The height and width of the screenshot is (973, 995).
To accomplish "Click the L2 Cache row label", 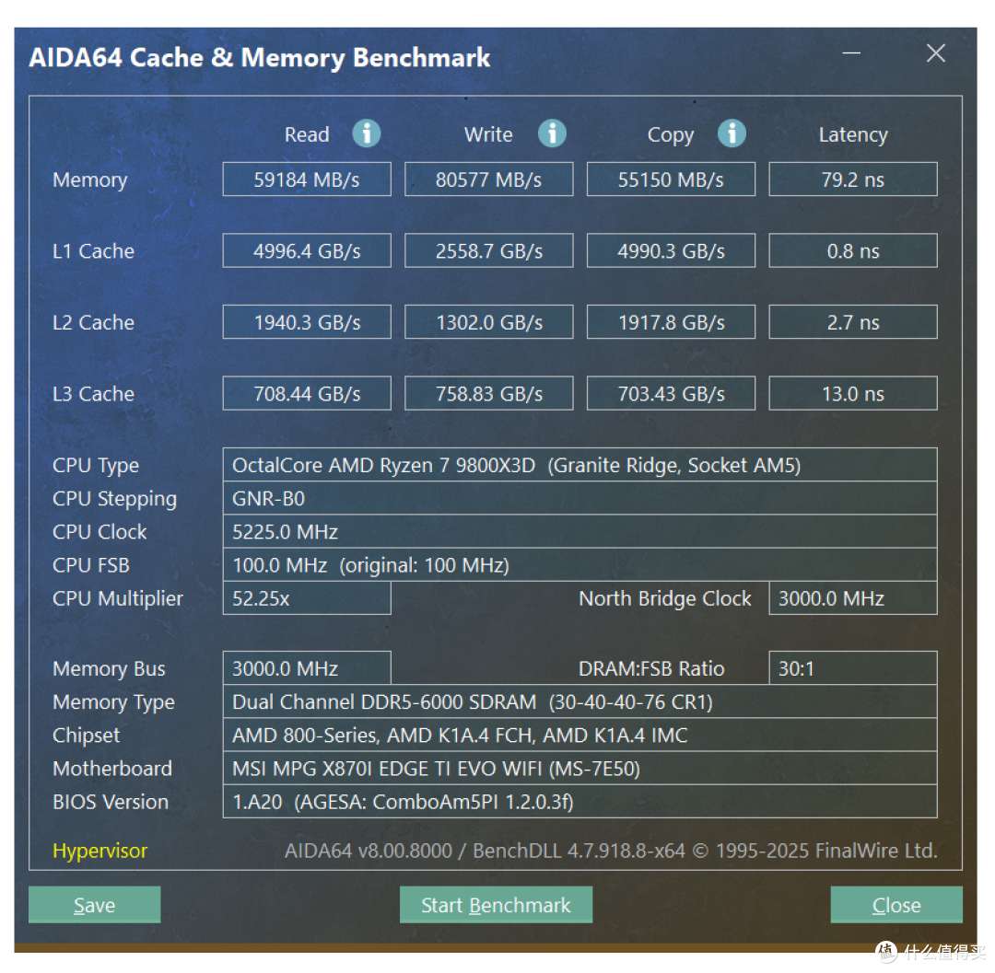I will (93, 322).
